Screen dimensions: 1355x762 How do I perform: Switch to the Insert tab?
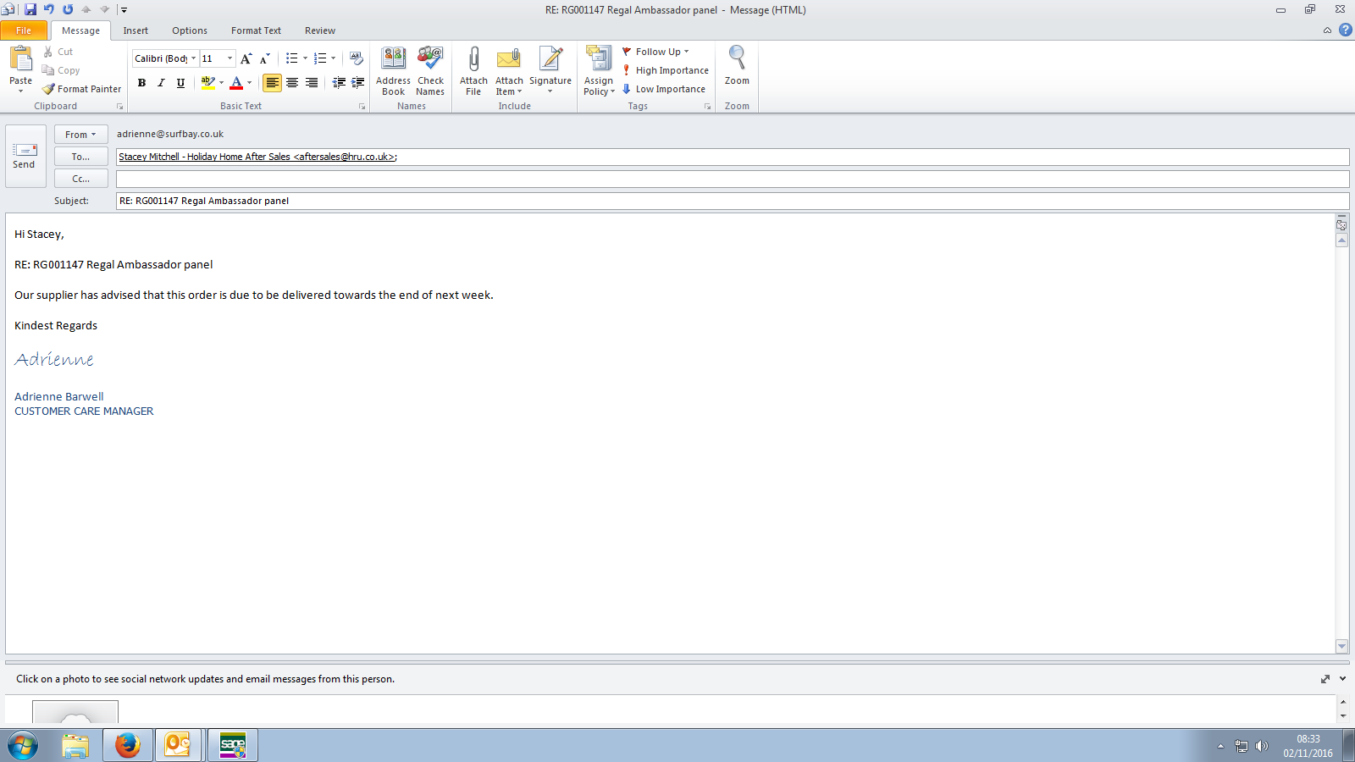(135, 30)
